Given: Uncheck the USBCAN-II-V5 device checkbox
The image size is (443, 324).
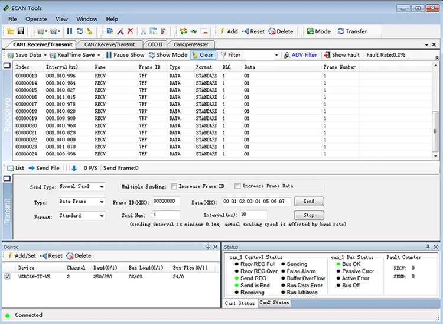Looking at the screenshot, I should click(7, 276).
